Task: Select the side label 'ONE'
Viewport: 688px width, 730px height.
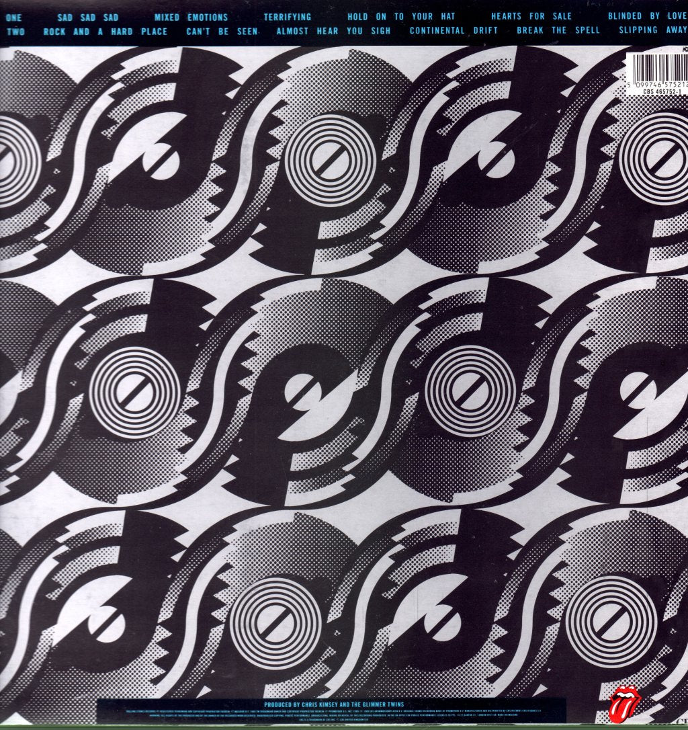Action: coord(13,18)
